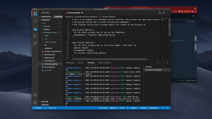Open the Schema tab in browser playground
This screenshot has height=119, width=212.
pyautogui.click(x=196, y=47)
